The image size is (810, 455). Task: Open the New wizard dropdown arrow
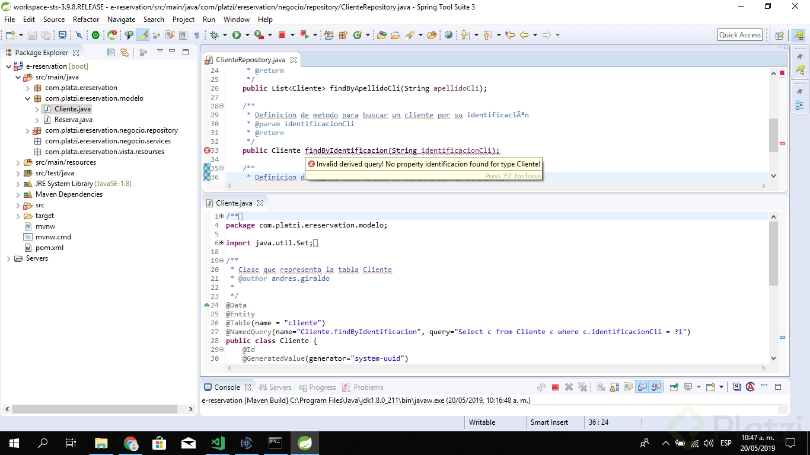20,35
